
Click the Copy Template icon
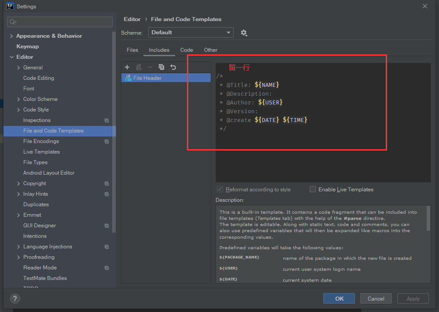point(161,67)
